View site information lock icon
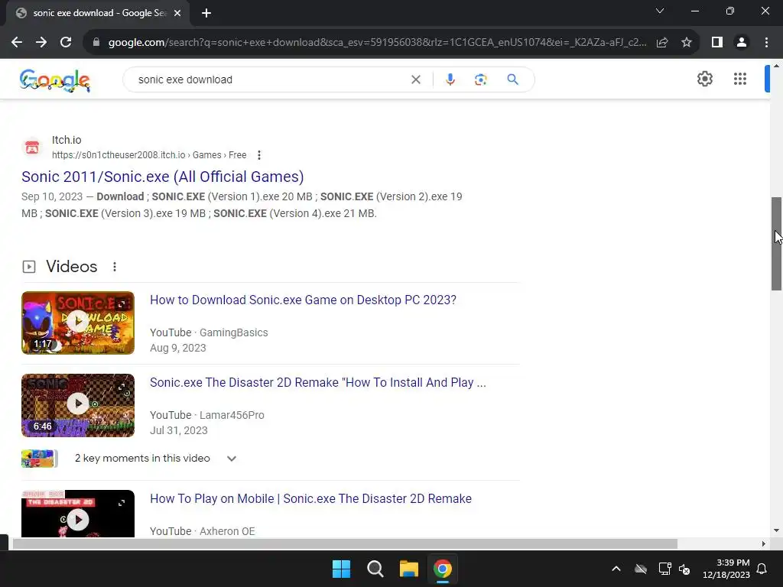Image resolution: width=783 pixels, height=587 pixels. coord(96,43)
